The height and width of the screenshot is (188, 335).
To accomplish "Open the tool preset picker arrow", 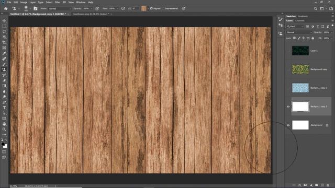I will tap(19, 9).
